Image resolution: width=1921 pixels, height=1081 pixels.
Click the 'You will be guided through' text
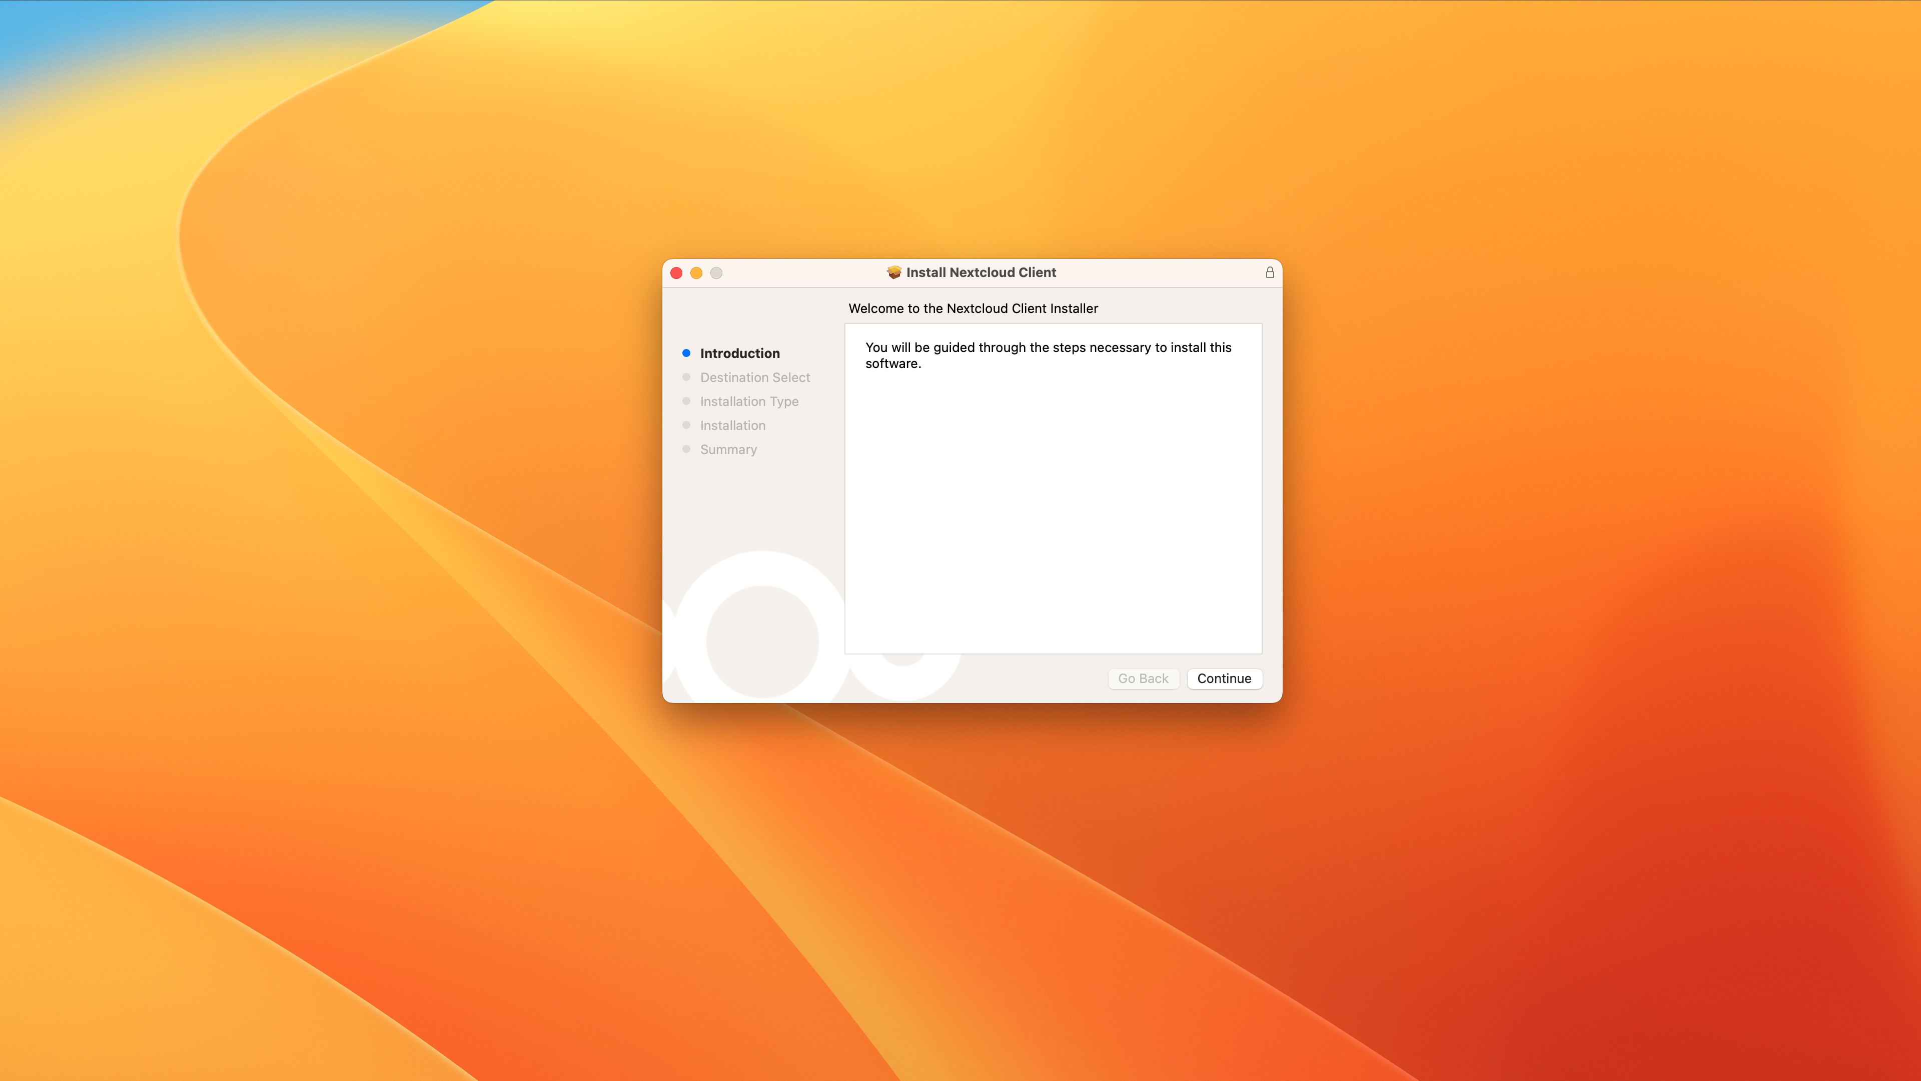click(1048, 355)
